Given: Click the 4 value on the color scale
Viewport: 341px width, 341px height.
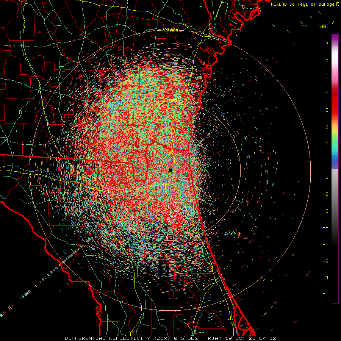Looking at the screenshot, I should coord(327,93).
